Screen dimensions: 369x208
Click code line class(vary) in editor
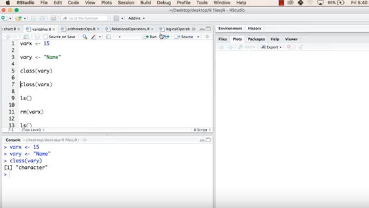point(36,71)
